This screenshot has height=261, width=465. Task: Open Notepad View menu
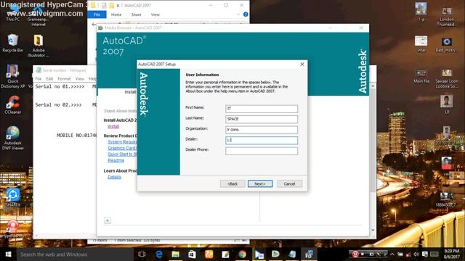click(x=79, y=79)
